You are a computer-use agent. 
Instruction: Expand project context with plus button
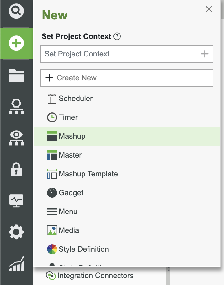pos(205,54)
